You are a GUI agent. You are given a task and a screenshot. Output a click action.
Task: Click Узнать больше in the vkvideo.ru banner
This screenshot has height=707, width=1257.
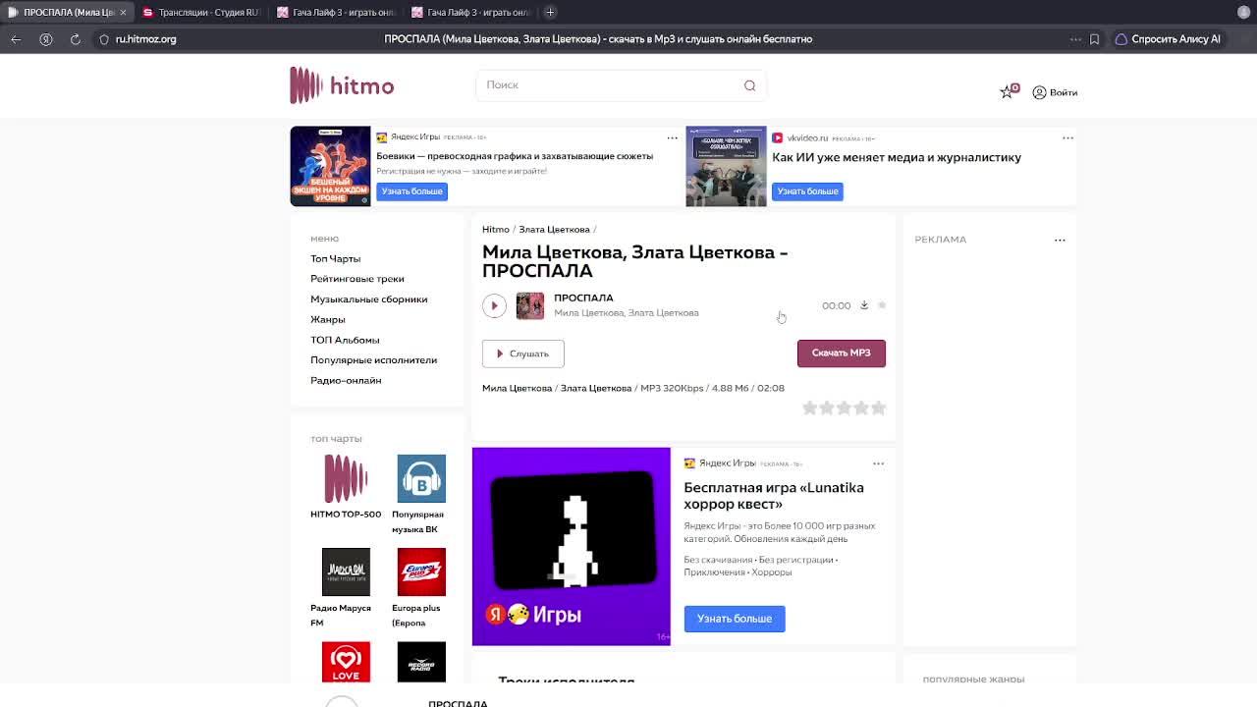[807, 191]
